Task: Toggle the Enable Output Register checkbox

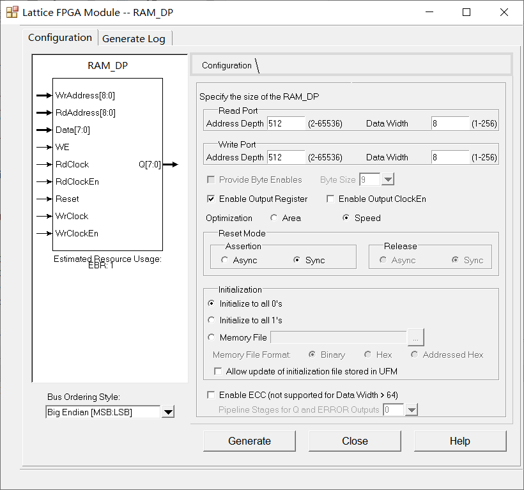Action: click(x=212, y=199)
